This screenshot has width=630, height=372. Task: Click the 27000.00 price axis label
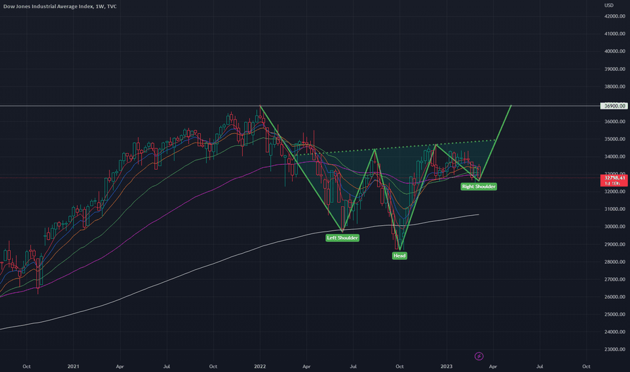point(614,279)
